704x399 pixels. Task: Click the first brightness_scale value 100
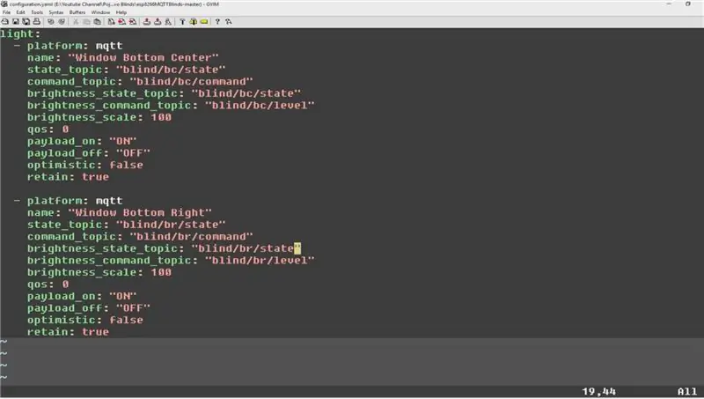tap(161, 117)
